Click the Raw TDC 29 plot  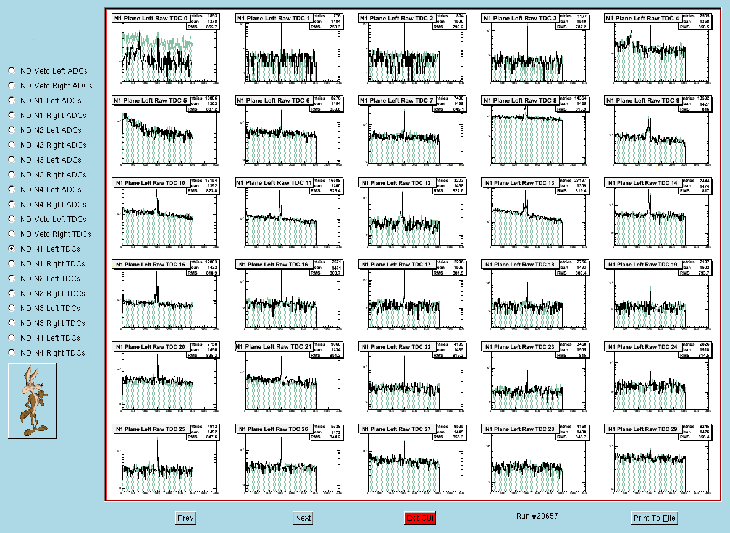point(658,460)
